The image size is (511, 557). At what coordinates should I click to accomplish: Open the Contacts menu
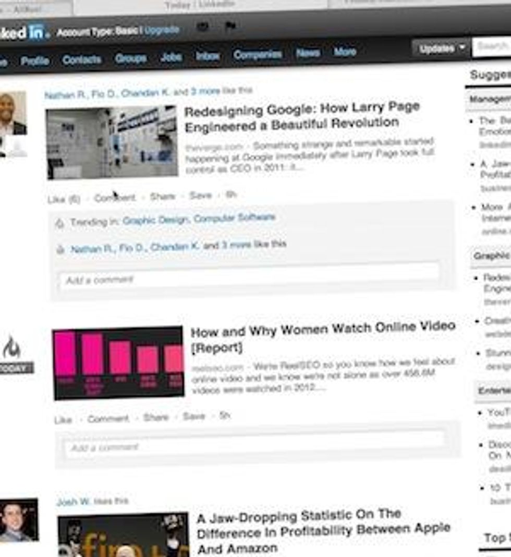[82, 59]
